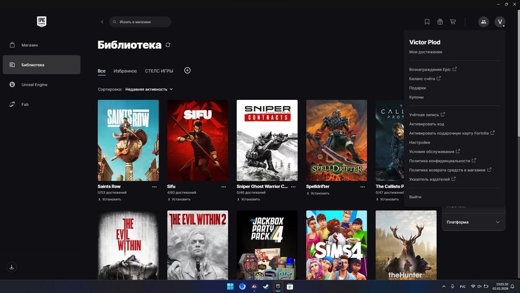Click the Windows Start button in taskbar
The height and width of the screenshot is (293, 520).
coord(230,286)
